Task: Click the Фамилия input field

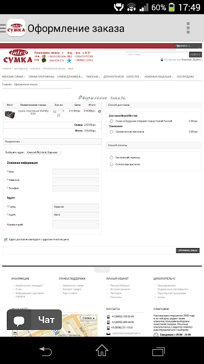Action: pyautogui.click(x=75, y=180)
